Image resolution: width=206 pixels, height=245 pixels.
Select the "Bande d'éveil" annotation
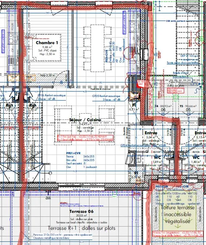(181, 73)
